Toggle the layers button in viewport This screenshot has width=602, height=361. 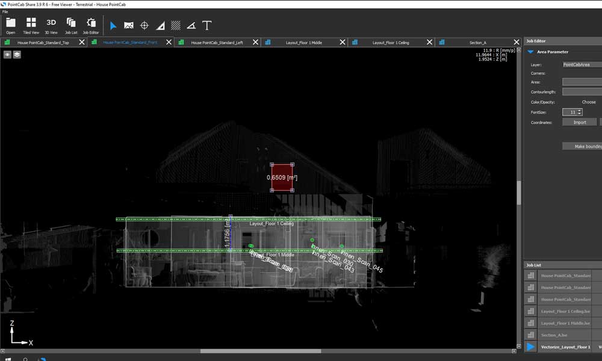click(17, 54)
